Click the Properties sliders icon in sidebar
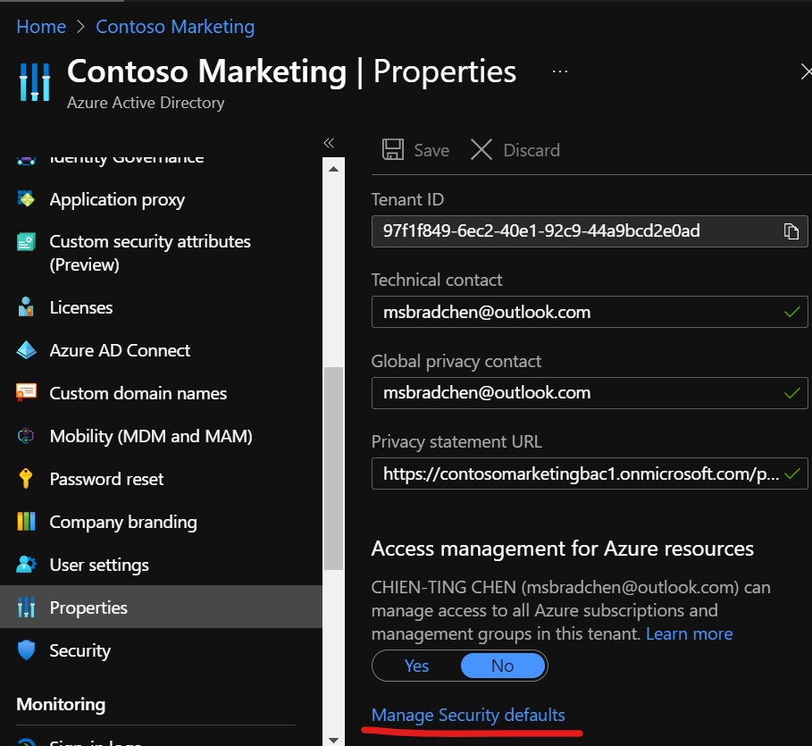 [x=26, y=608]
